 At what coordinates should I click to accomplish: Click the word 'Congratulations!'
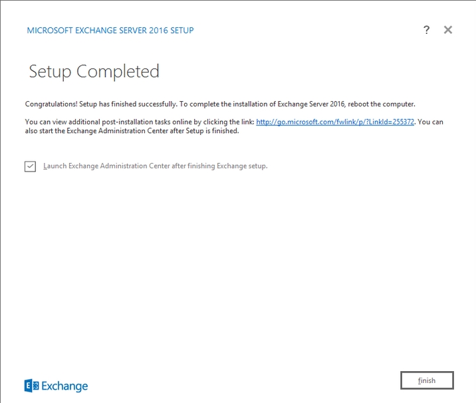point(48,104)
